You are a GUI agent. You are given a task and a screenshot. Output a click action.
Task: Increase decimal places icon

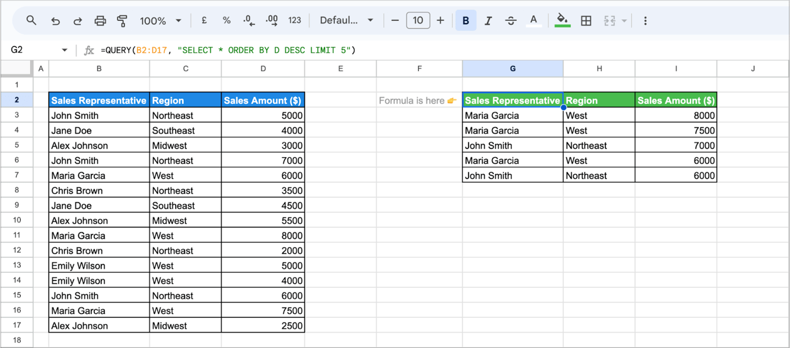click(272, 20)
